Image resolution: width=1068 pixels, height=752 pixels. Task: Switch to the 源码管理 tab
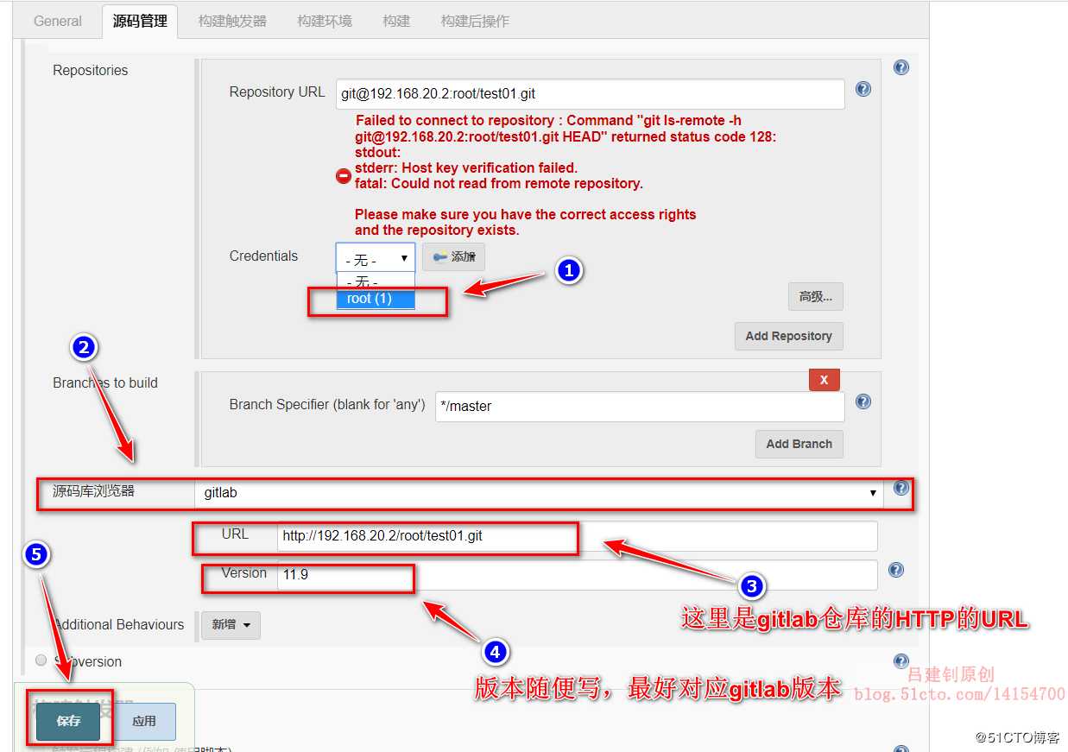140,21
